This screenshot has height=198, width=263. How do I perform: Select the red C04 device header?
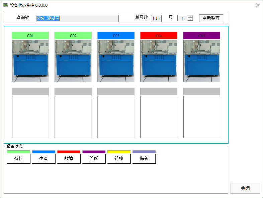pos(159,36)
